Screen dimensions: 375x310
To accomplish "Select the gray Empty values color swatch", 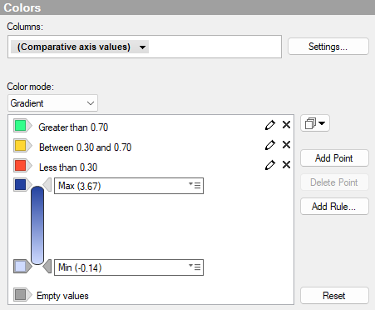I will pos(21,295).
